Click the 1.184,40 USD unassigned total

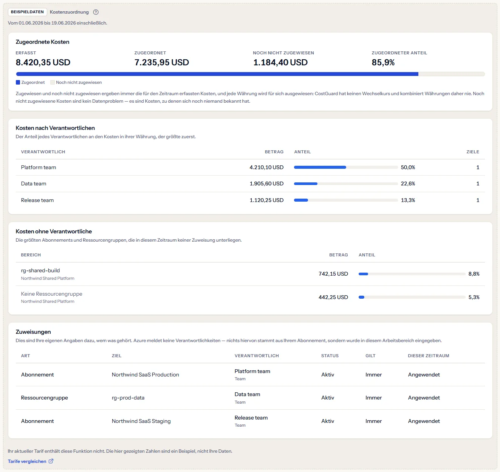coord(280,62)
